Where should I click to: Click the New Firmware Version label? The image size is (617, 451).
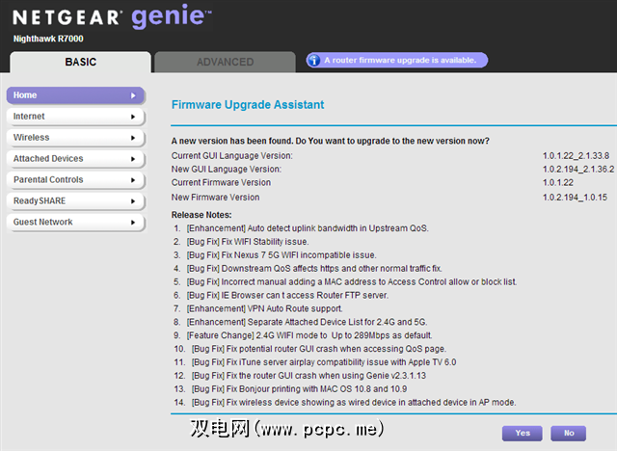[x=215, y=197]
